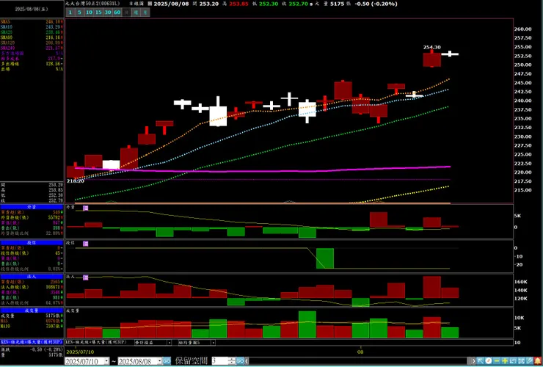Click the 218.20 low price label
The height and width of the screenshot is (367, 543).
tap(75, 181)
